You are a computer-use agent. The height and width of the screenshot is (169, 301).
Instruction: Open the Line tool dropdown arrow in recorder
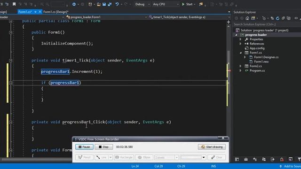111,157
